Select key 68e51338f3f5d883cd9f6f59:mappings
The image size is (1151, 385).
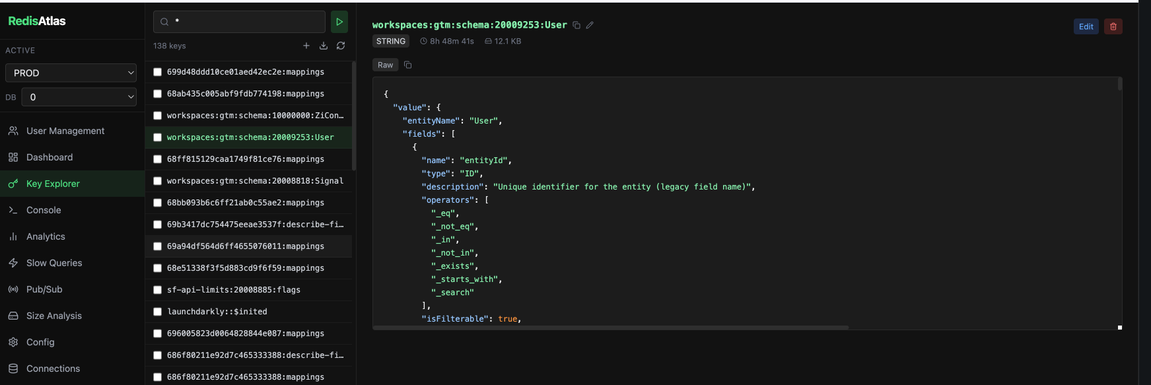click(249, 268)
